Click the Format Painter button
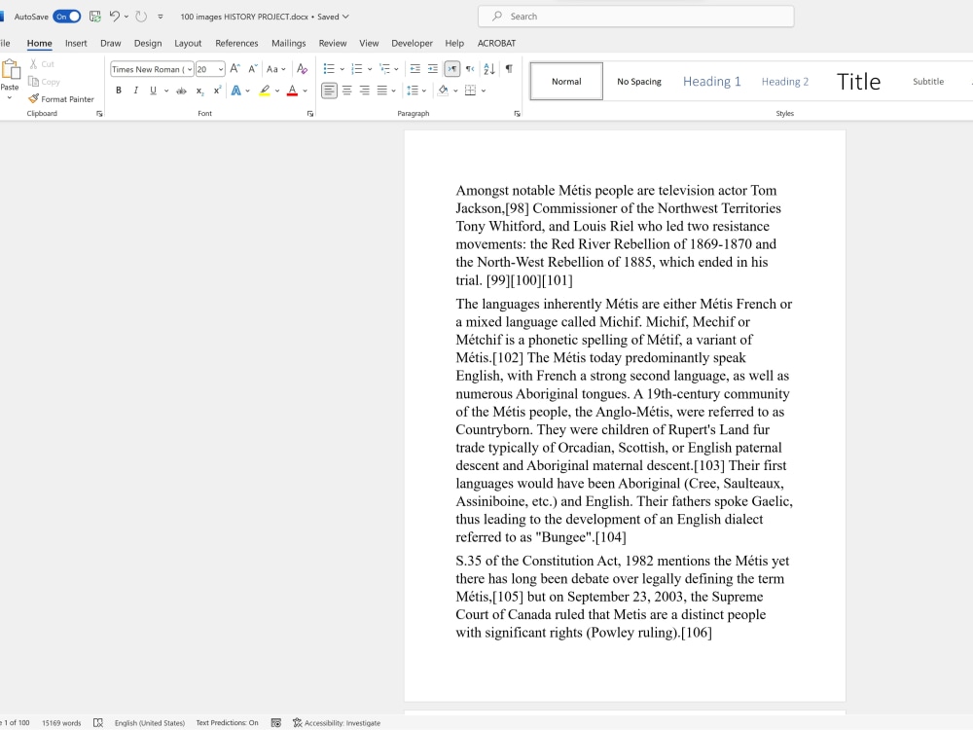 60,98
